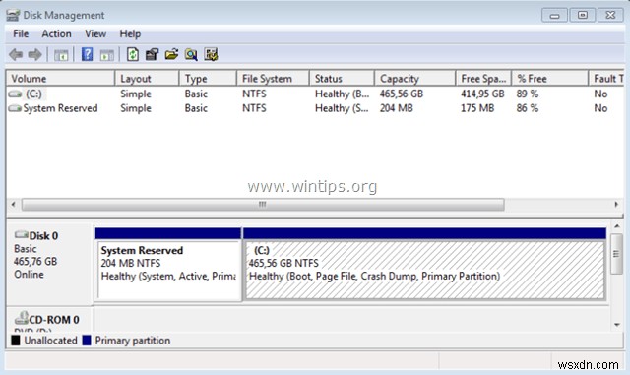This screenshot has height=375, width=630.
Task: Select the (C:) volume drive icon
Action: tap(15, 94)
